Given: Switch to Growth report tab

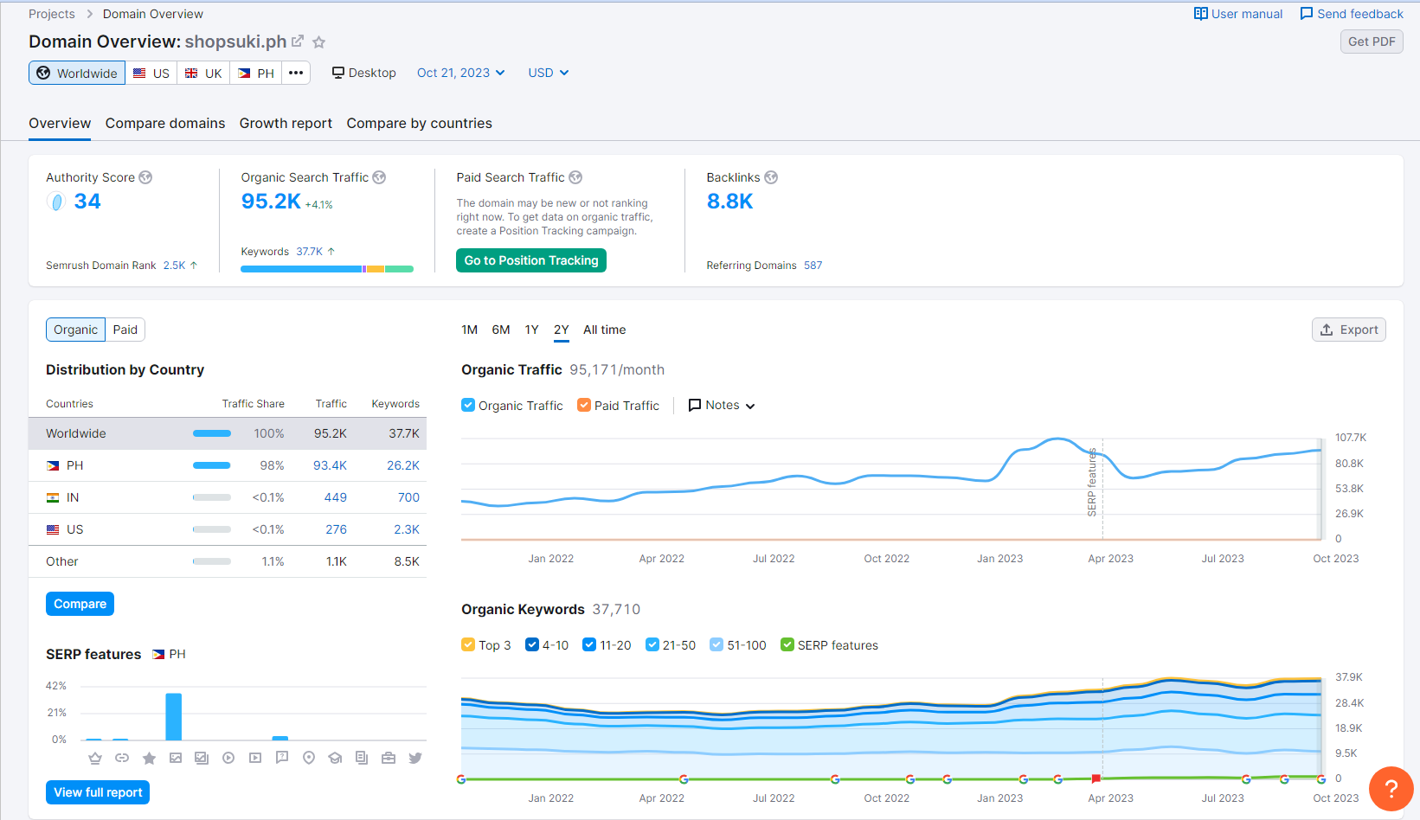Looking at the screenshot, I should point(286,124).
